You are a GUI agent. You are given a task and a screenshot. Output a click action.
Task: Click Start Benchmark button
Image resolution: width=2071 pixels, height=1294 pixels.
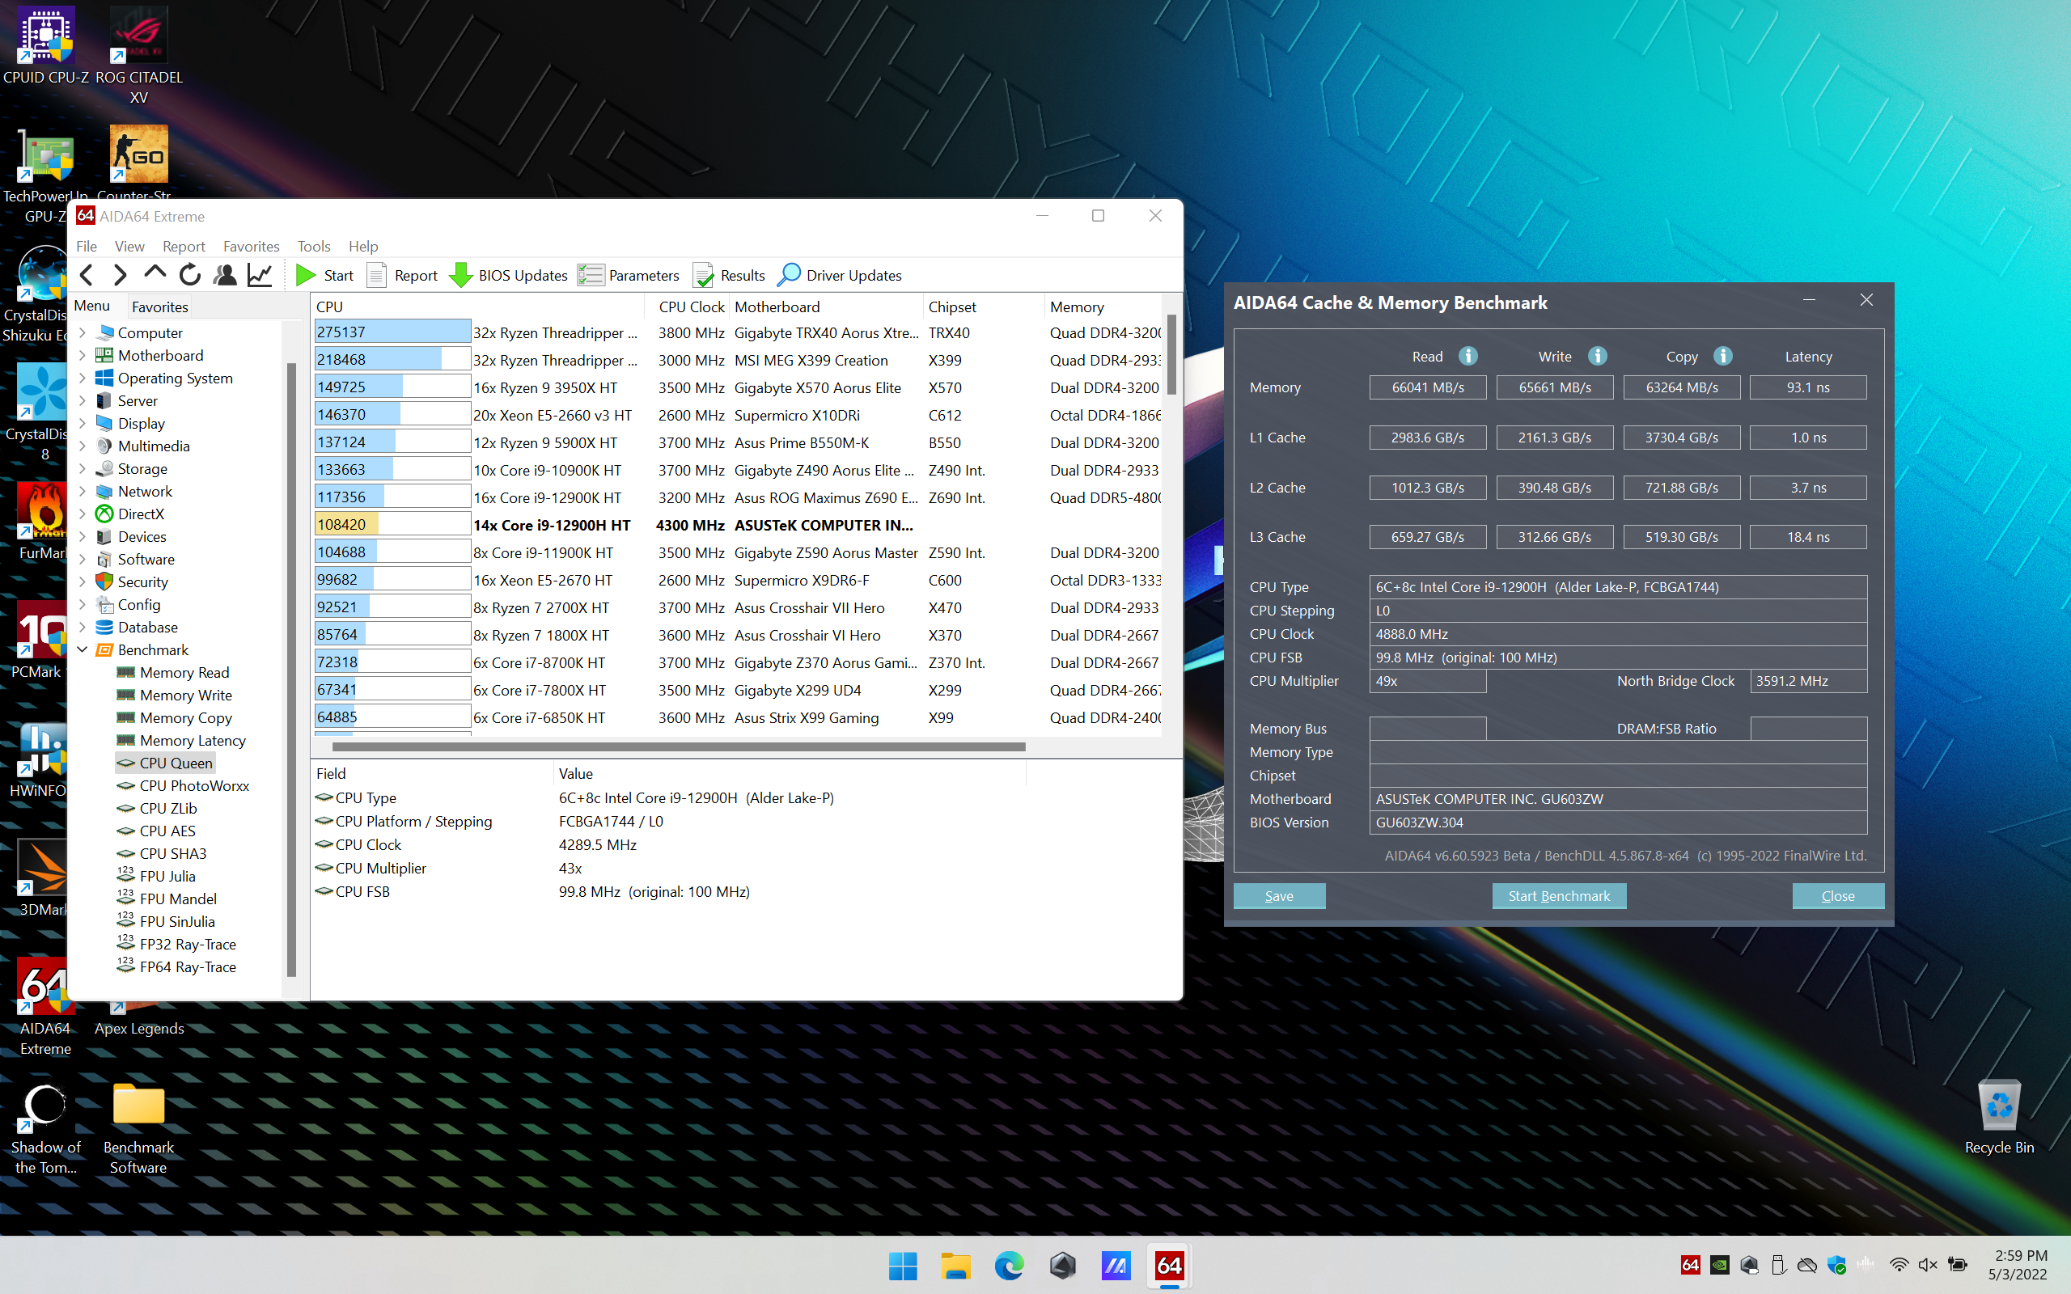point(1558,896)
